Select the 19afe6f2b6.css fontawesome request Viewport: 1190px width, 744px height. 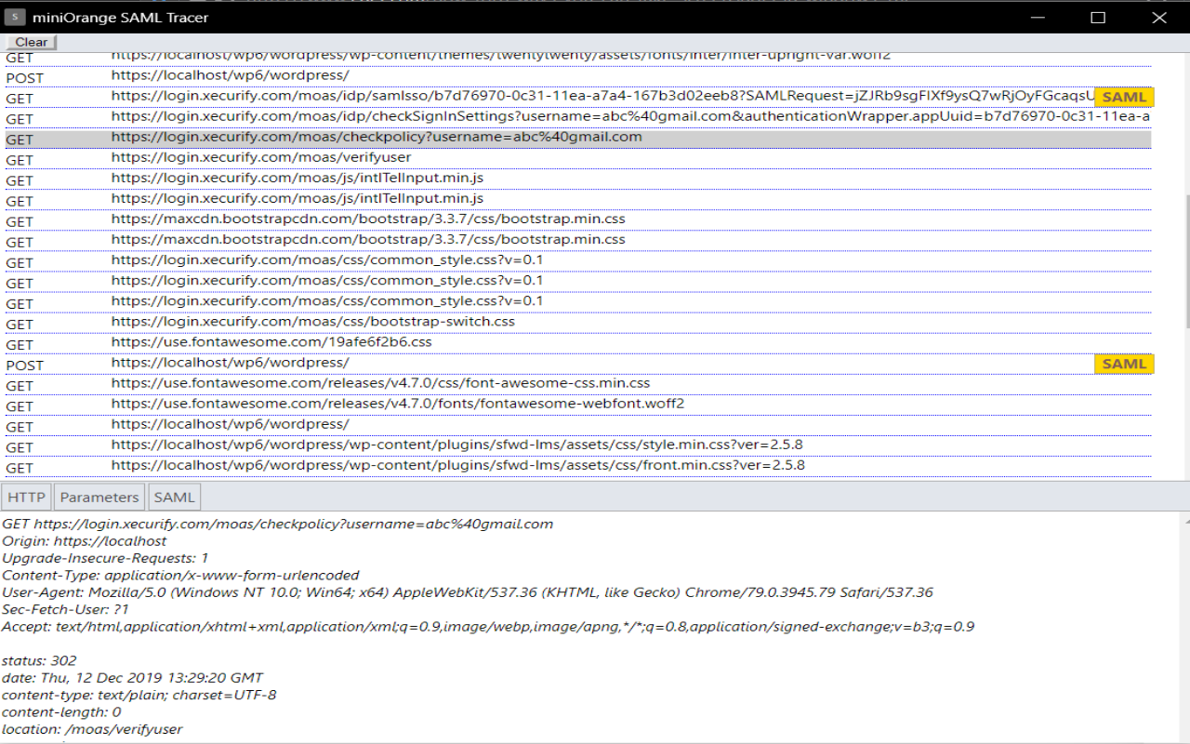(578, 343)
